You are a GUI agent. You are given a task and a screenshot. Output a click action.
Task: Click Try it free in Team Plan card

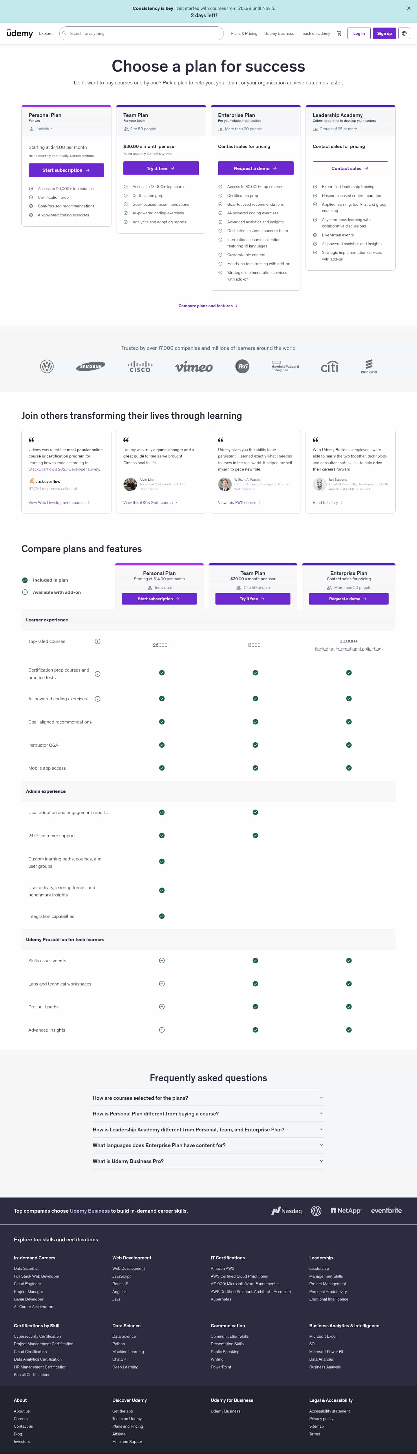tap(161, 168)
